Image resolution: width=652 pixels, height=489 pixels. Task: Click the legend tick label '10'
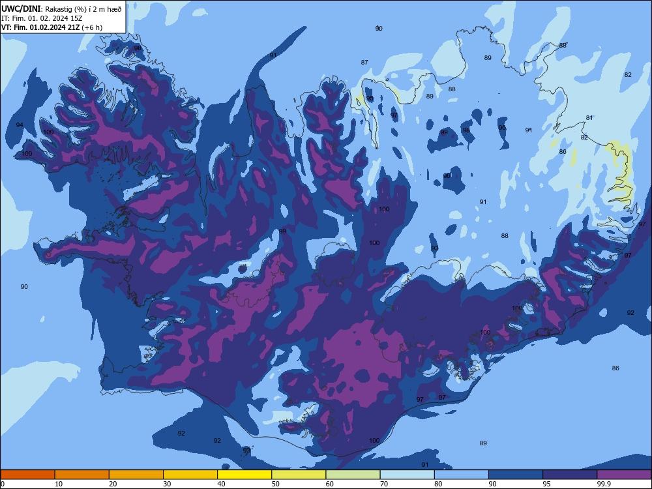tap(59, 484)
